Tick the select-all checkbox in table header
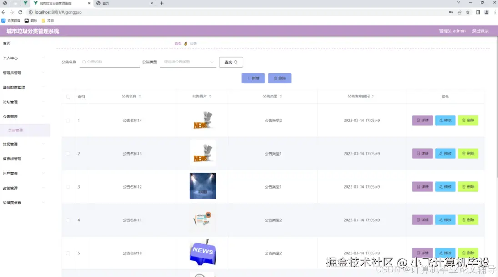The image size is (498, 277). 68,97
